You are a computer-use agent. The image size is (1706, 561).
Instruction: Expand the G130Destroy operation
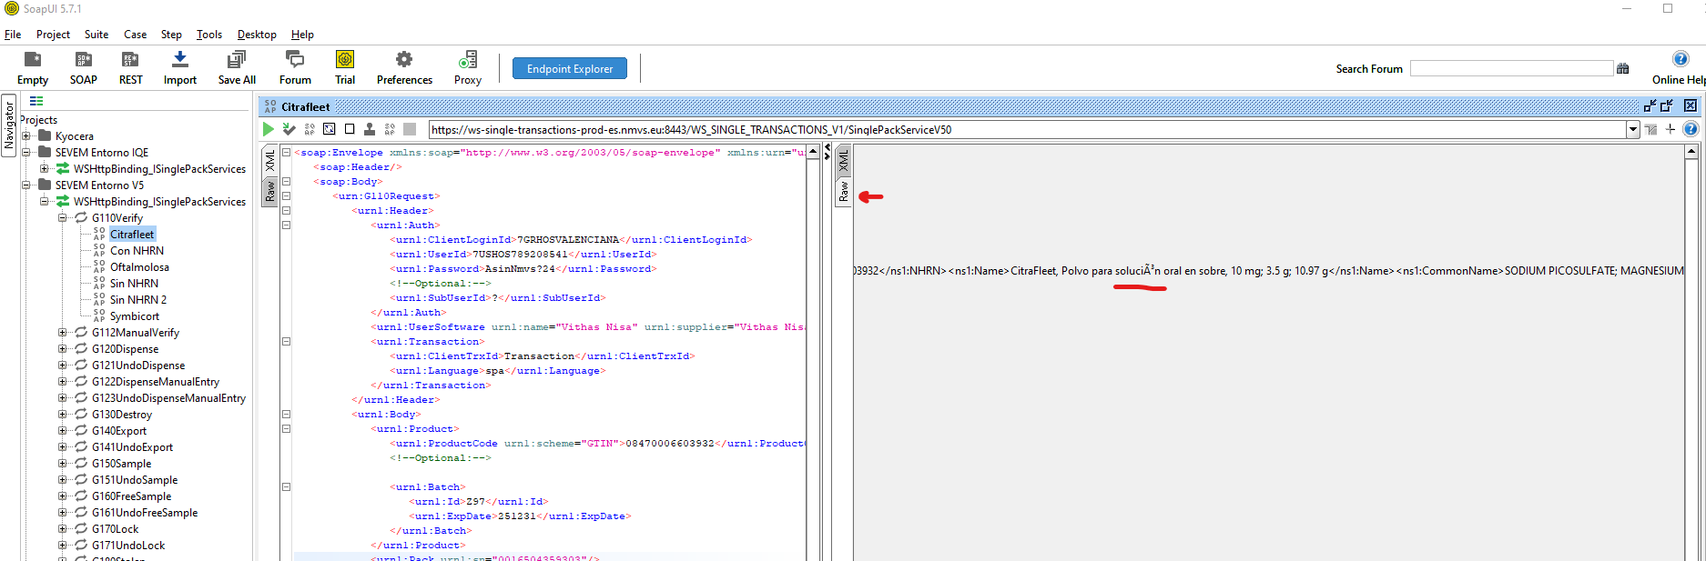[x=63, y=415]
